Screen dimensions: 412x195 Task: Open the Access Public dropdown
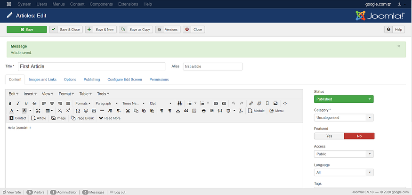click(344, 154)
